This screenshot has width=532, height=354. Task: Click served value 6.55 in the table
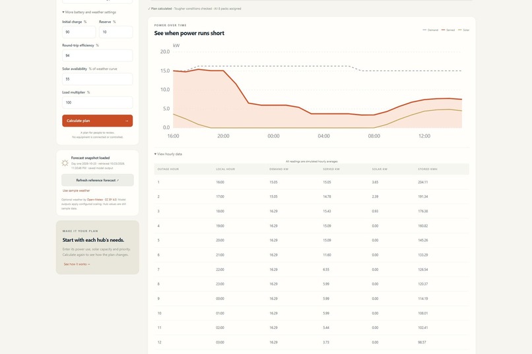(326, 270)
